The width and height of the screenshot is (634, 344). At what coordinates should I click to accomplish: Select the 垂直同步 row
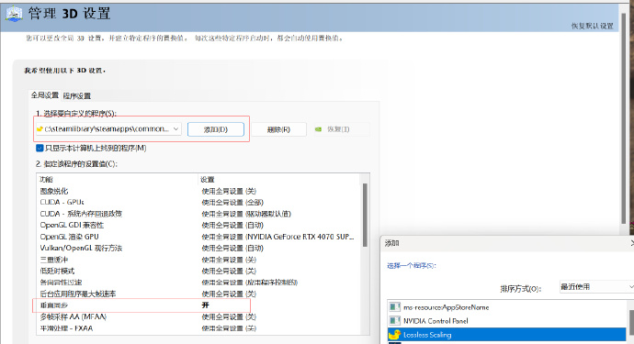(x=198, y=305)
